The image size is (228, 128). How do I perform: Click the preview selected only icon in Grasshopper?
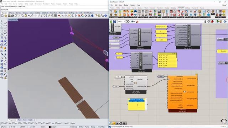(217, 21)
